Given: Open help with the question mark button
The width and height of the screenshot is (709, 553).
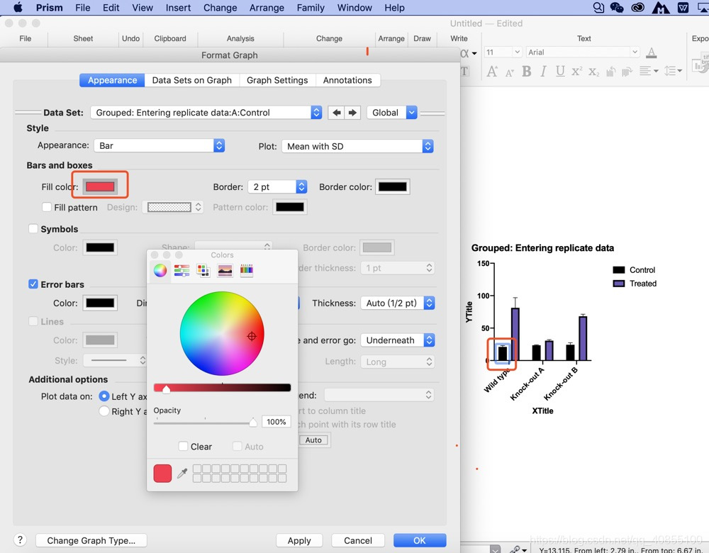Looking at the screenshot, I should 20,540.
